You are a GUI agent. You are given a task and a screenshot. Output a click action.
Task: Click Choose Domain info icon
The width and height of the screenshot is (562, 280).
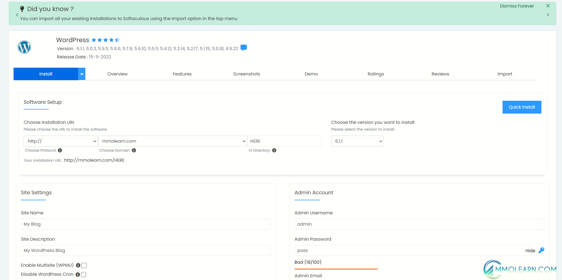pyautogui.click(x=134, y=150)
